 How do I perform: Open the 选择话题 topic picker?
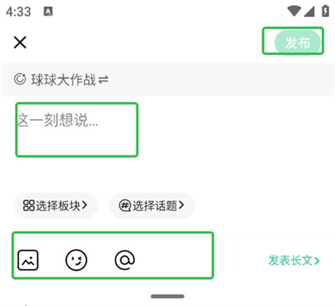(x=152, y=205)
